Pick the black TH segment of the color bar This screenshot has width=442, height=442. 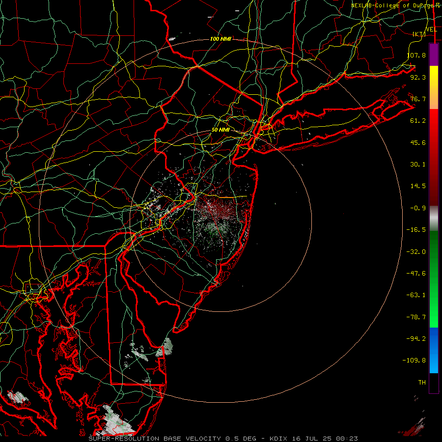[x=434, y=383]
